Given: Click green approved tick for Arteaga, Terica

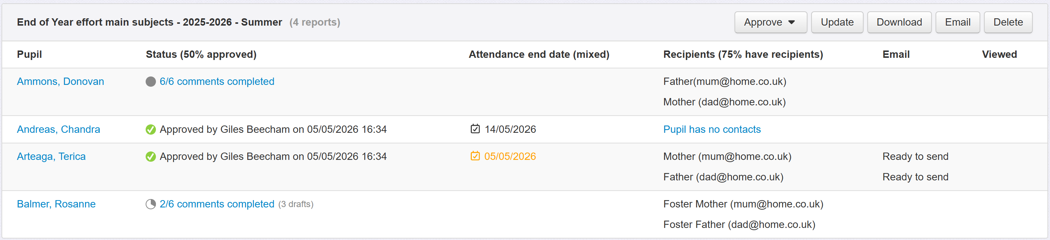Looking at the screenshot, I should (150, 157).
